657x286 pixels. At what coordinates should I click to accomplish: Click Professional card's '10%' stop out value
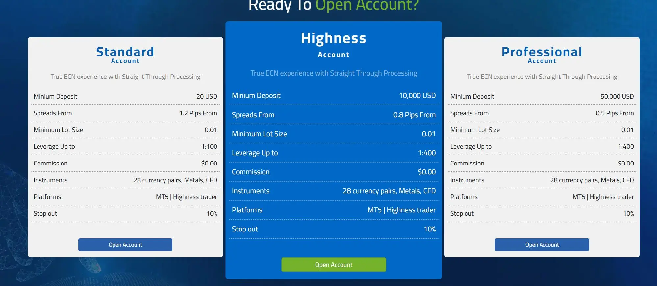[x=628, y=213]
